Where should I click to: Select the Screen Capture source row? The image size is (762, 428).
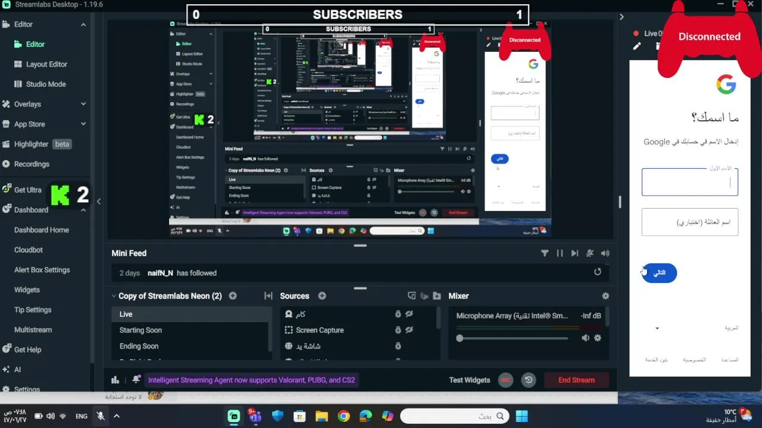(x=359, y=330)
